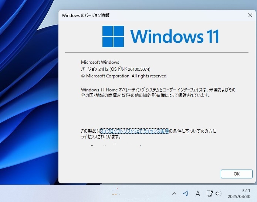This screenshot has width=257, height=202.
Task: Toggle the IME input mode A icon
Action: (198, 194)
